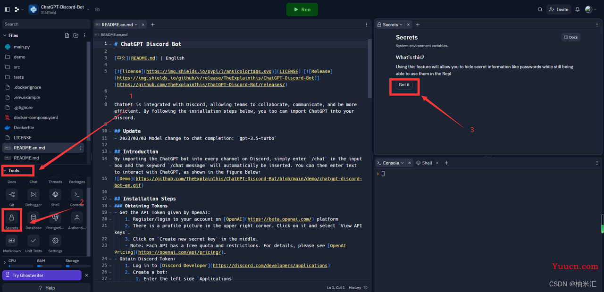Open the README.en.md tab dropdown arrow

pyautogui.click(x=136, y=25)
